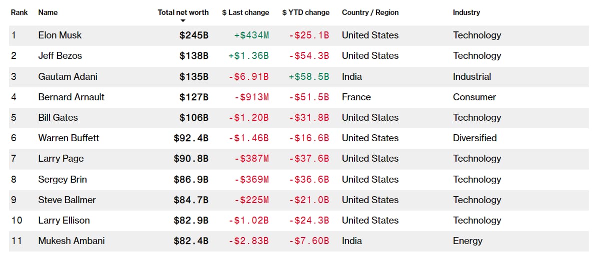
Task: Click the Country / Region column header
Action: click(x=370, y=12)
